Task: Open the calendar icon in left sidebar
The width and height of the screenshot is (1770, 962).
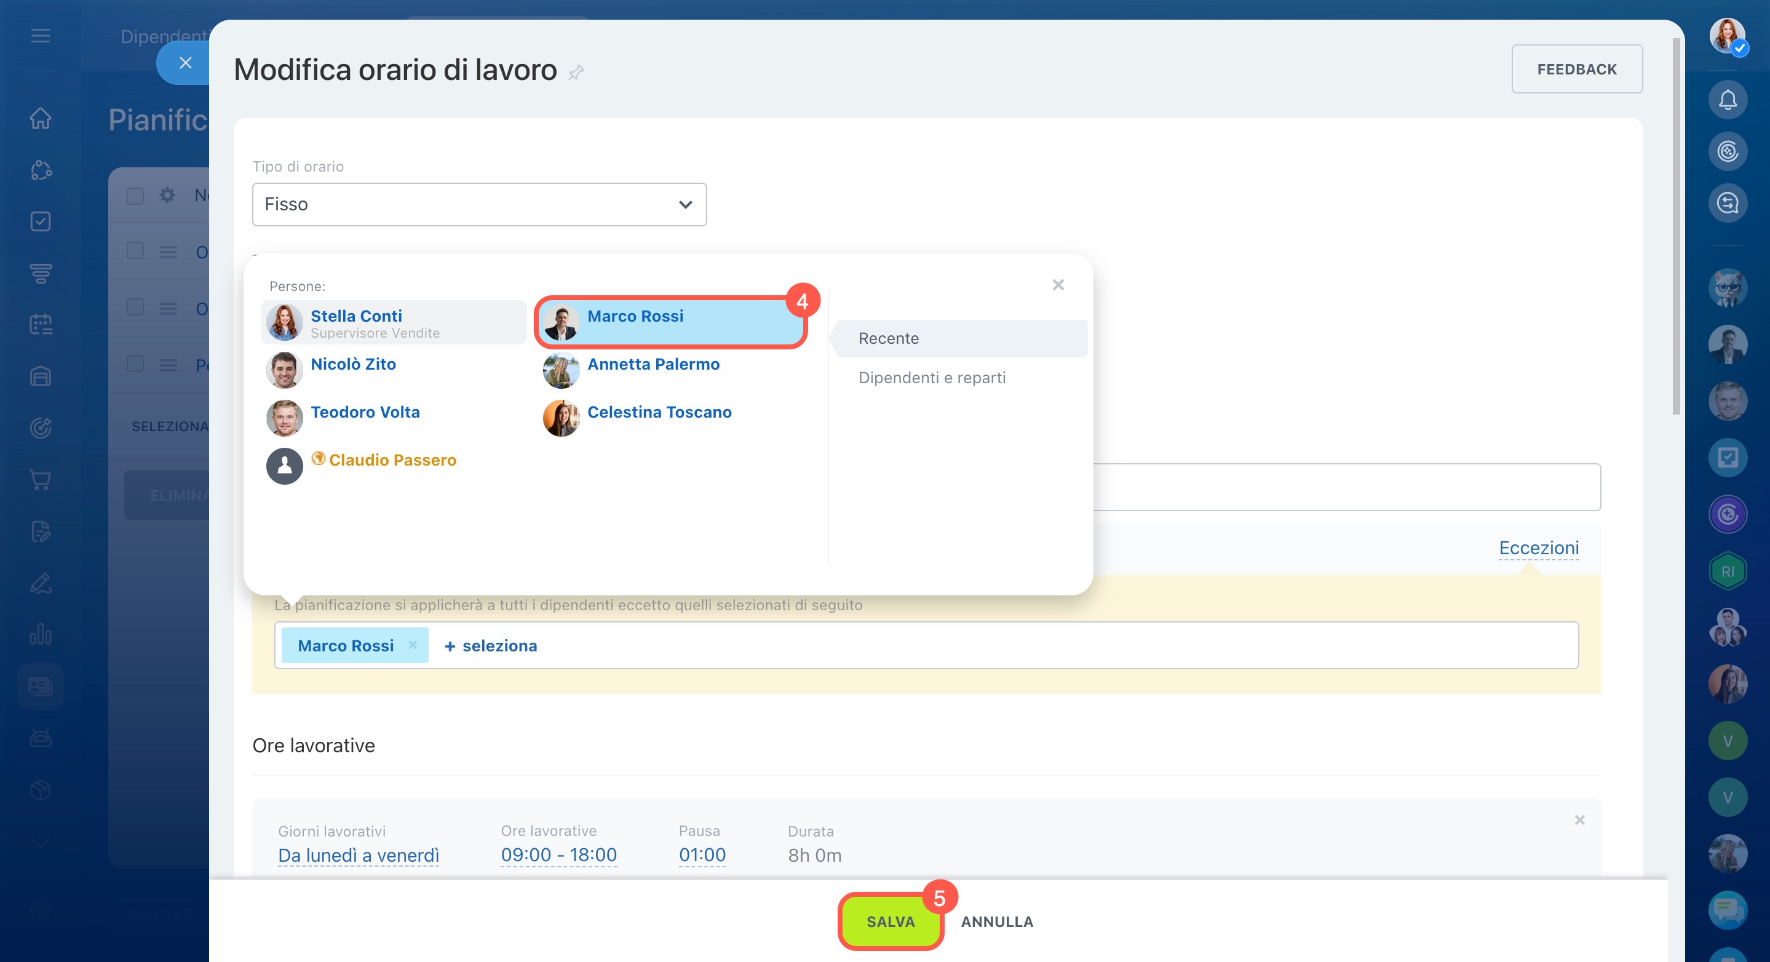Action: [41, 324]
